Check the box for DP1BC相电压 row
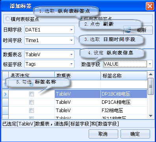The image size is (156, 142). [32, 94]
